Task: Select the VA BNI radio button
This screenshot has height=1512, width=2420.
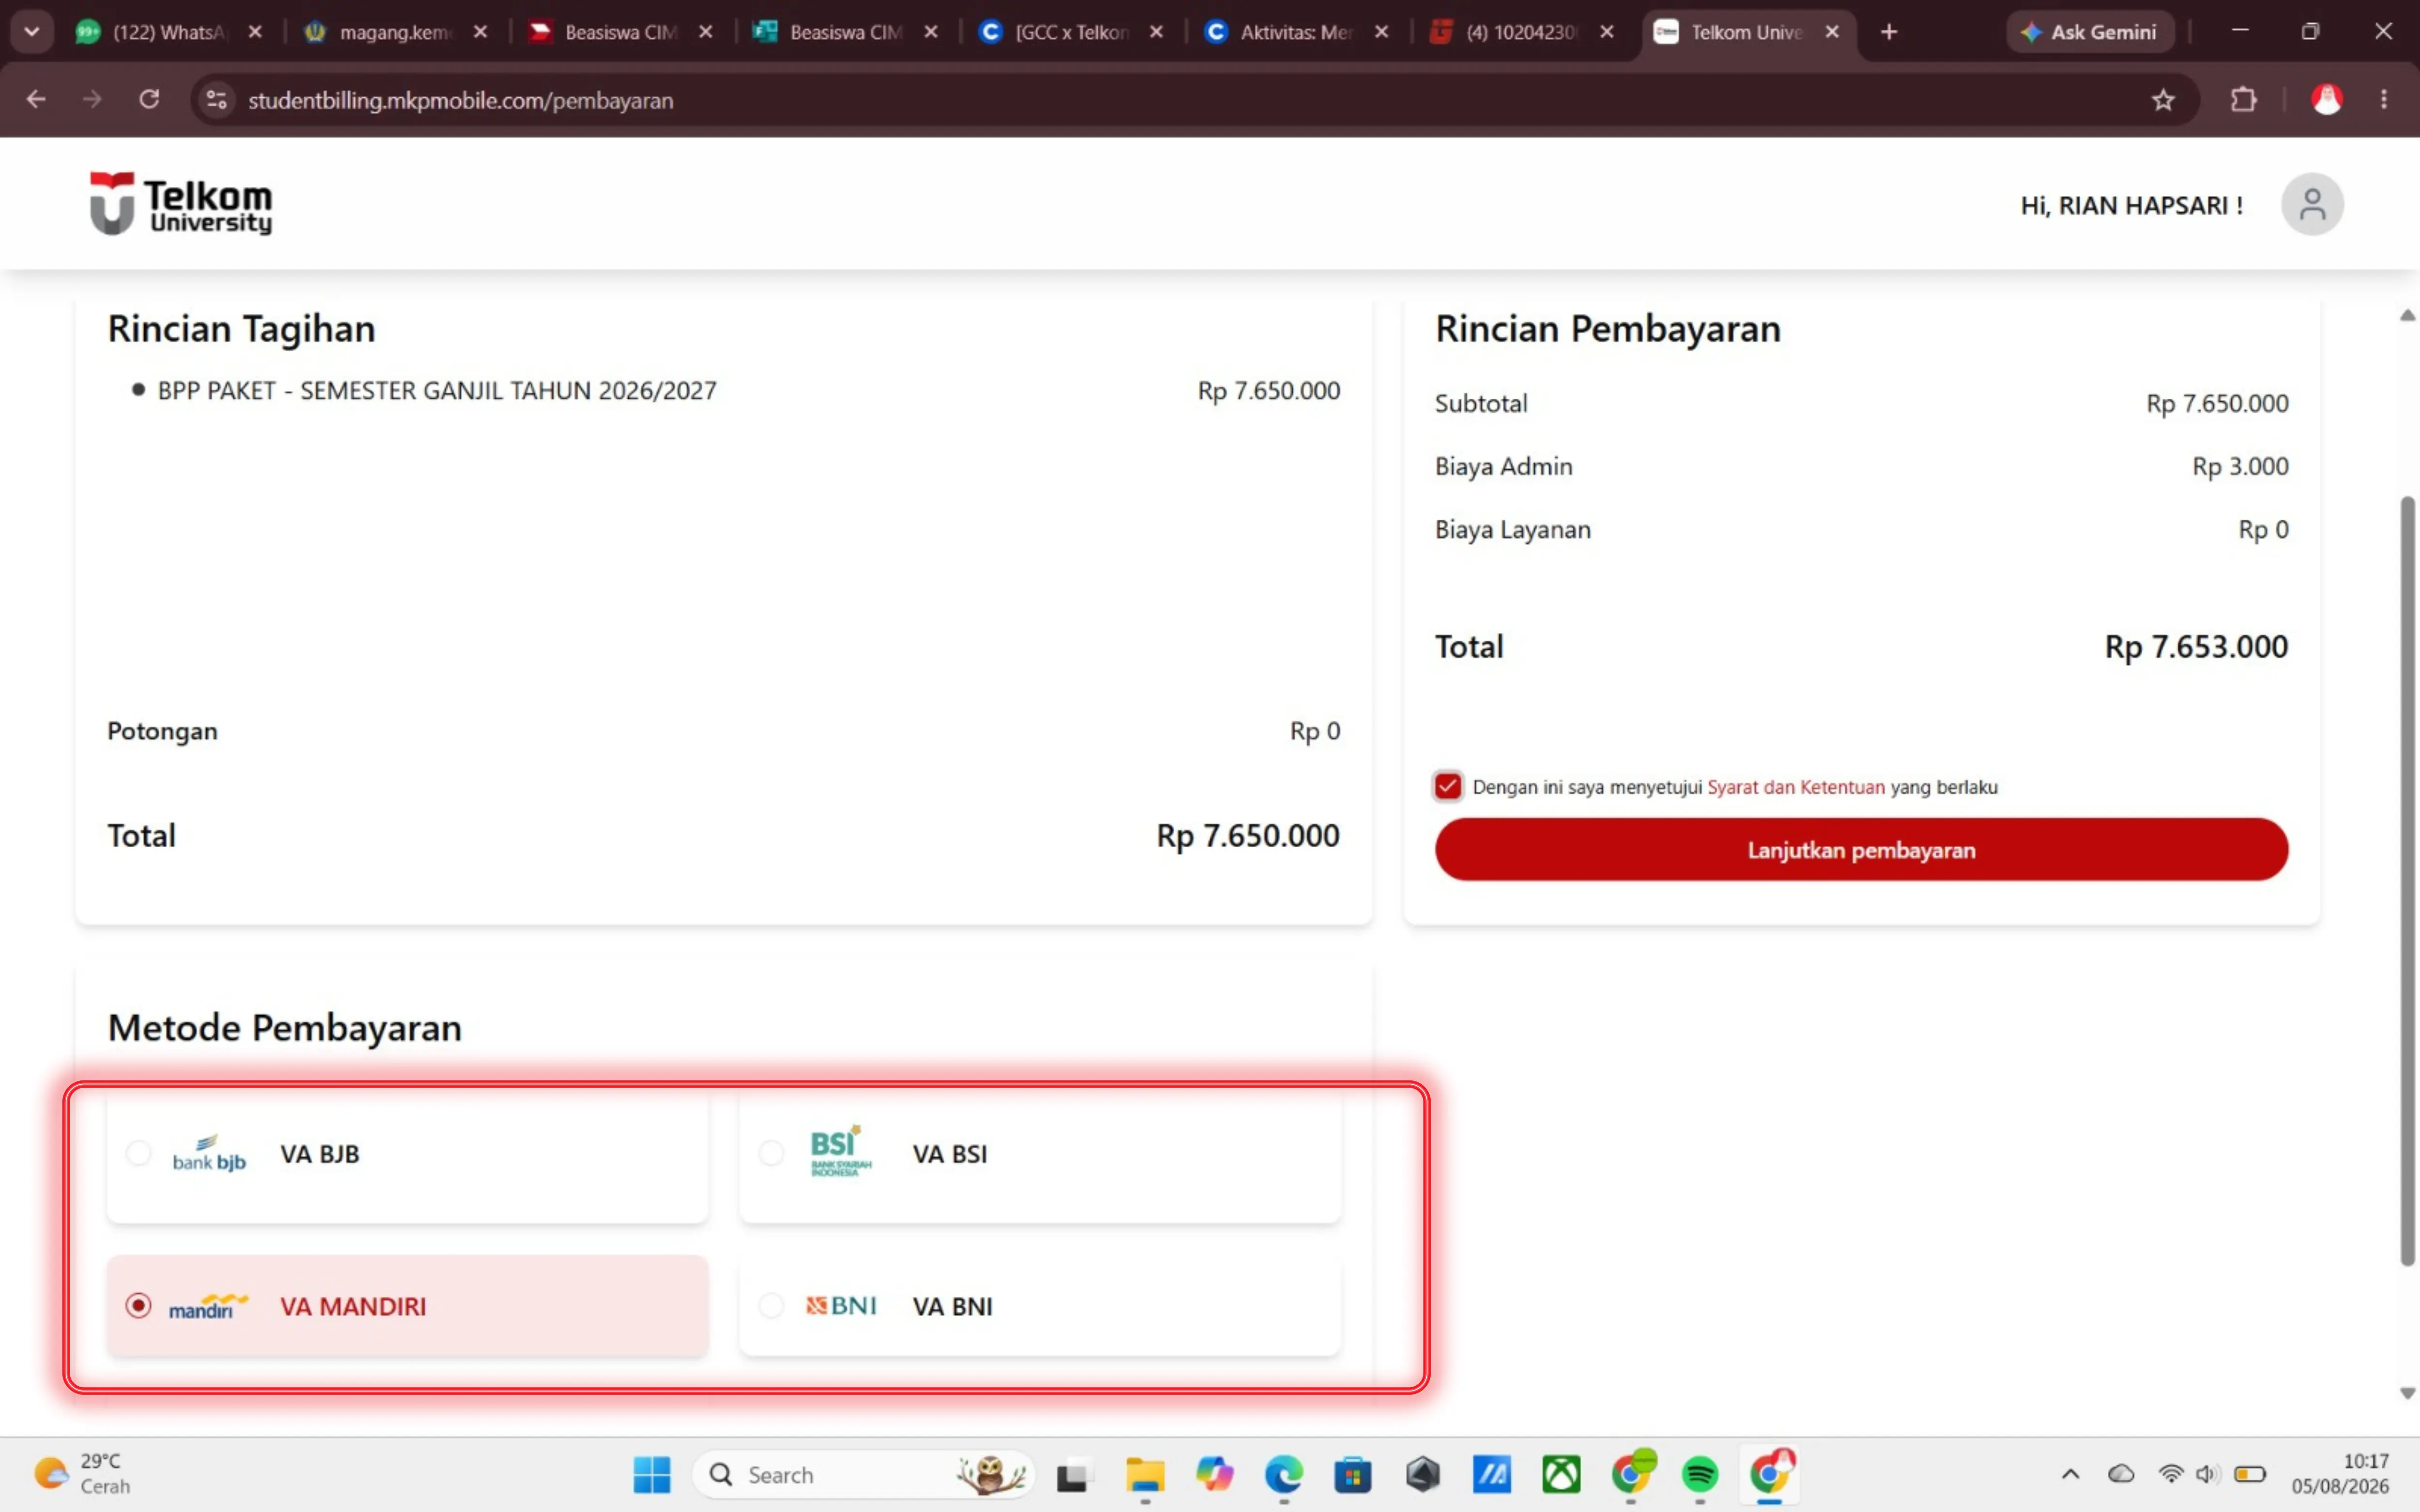Action: 771,1305
